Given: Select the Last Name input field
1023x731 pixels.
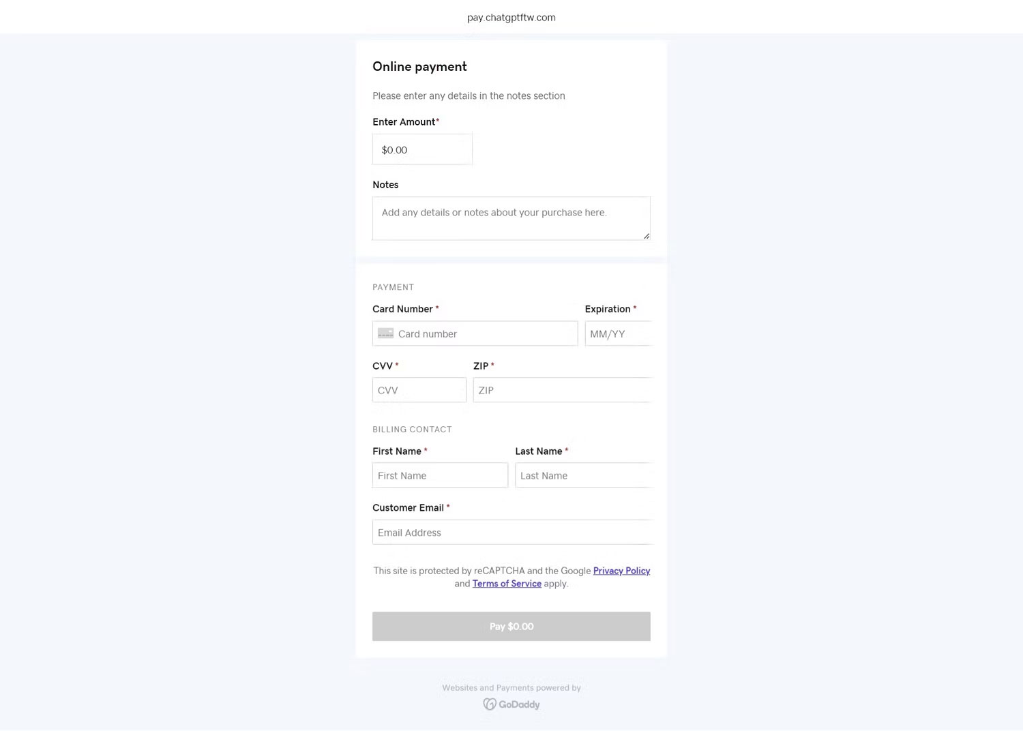Looking at the screenshot, I should pyautogui.click(x=584, y=475).
